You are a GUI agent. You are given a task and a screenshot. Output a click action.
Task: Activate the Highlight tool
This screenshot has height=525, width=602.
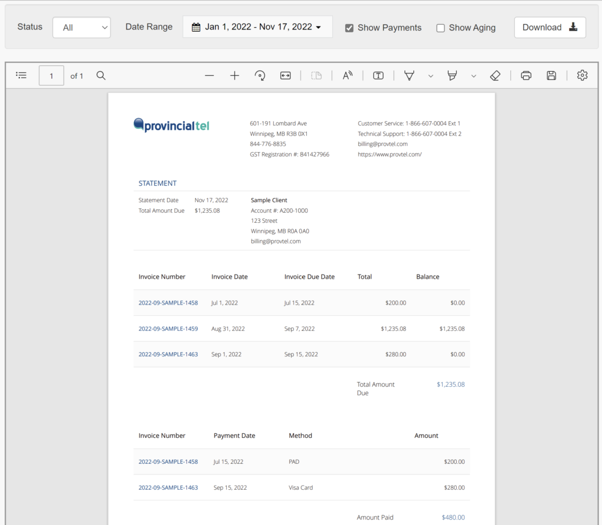(452, 76)
